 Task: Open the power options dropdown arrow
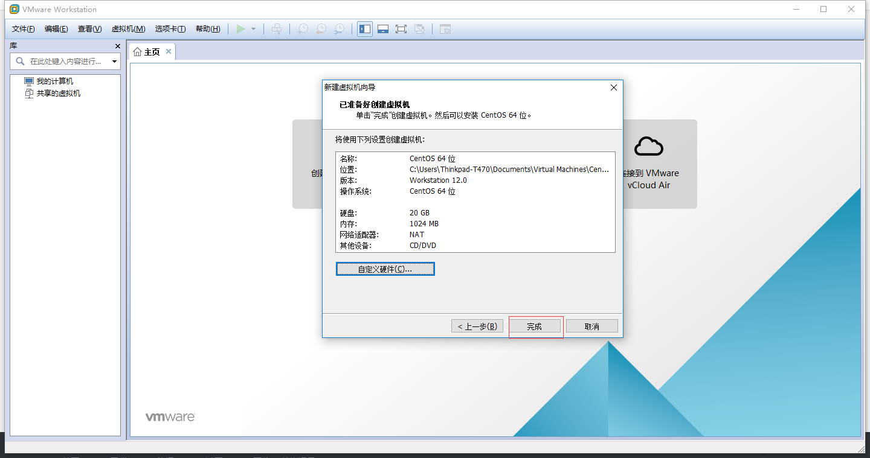(x=253, y=29)
